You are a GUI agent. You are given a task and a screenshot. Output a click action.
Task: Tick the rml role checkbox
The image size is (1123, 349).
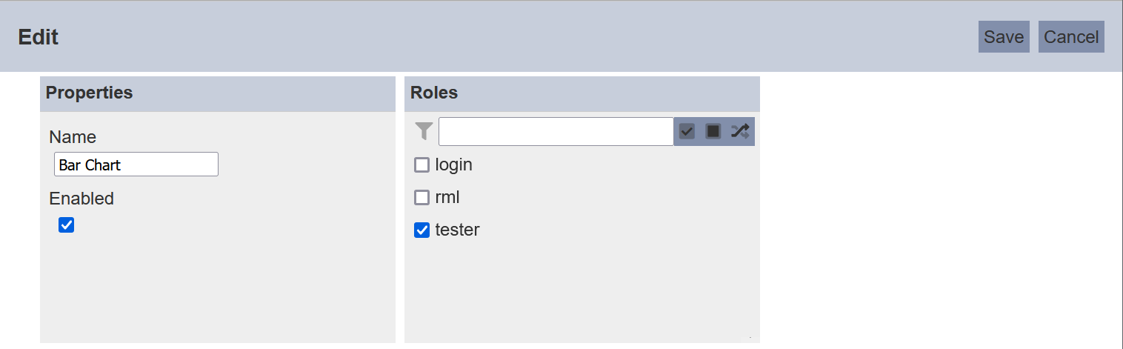pyautogui.click(x=421, y=197)
